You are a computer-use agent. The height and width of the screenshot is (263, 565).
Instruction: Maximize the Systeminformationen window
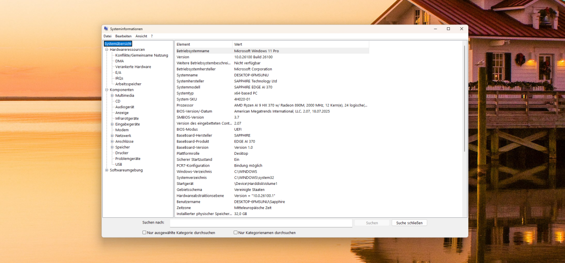pos(448,29)
